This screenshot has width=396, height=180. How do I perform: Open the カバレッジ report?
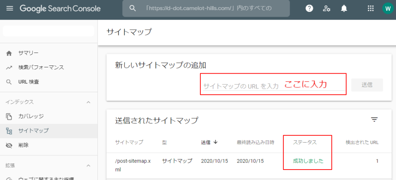click(x=31, y=116)
